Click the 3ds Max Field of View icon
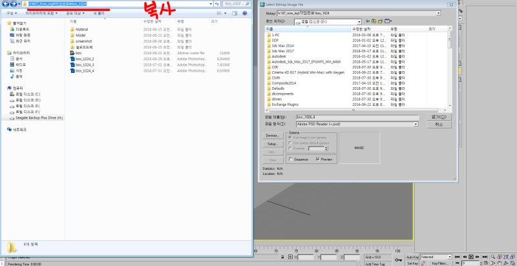 pyautogui.click(x=493, y=263)
